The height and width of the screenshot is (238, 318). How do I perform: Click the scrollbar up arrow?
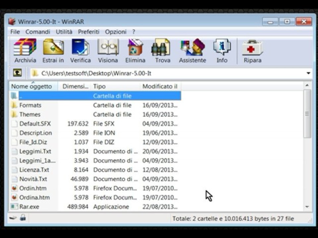tap(307, 85)
